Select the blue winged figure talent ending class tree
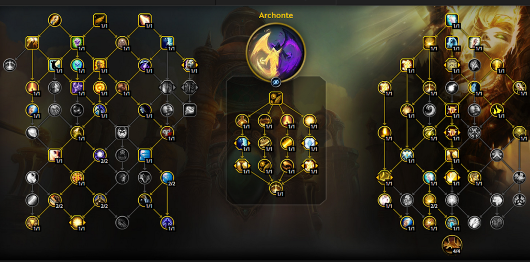The width and height of the screenshot is (530, 262). click(x=167, y=222)
